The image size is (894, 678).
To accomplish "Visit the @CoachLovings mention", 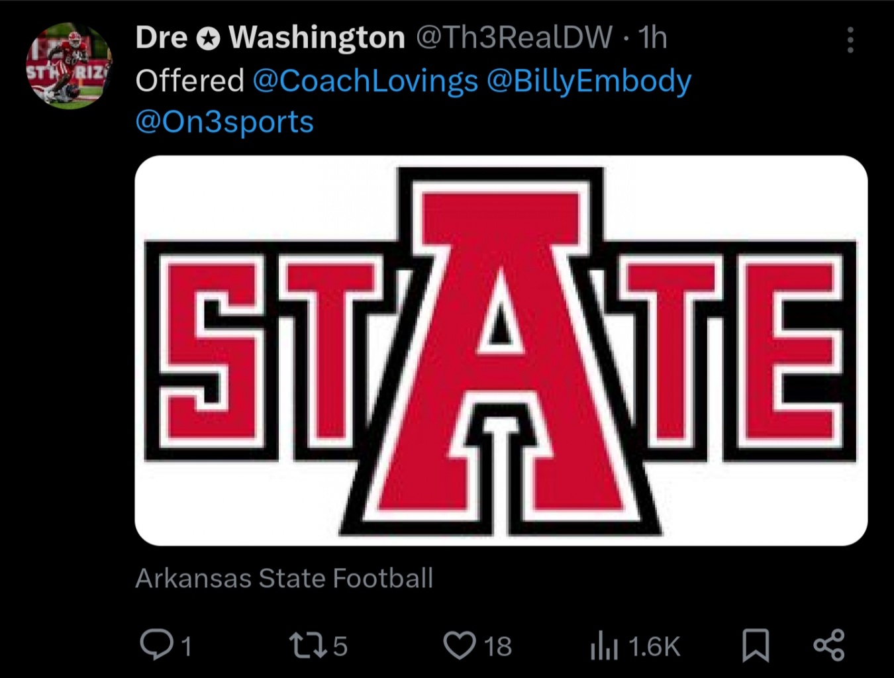I will (365, 81).
